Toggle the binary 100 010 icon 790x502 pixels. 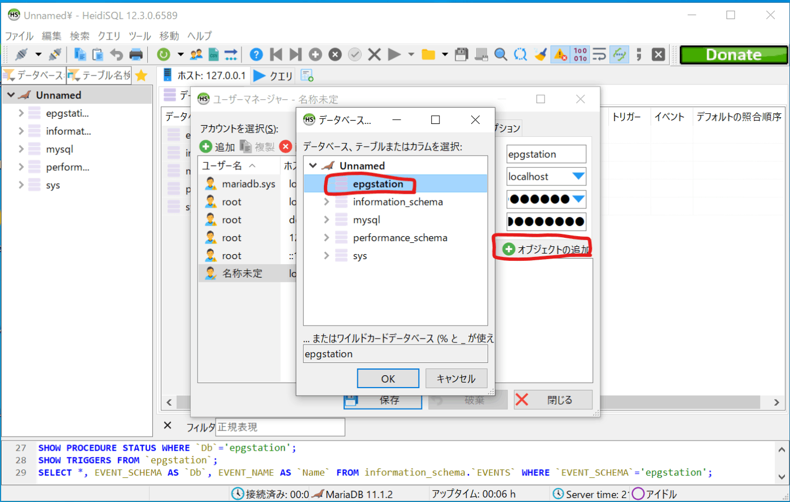[x=580, y=55]
